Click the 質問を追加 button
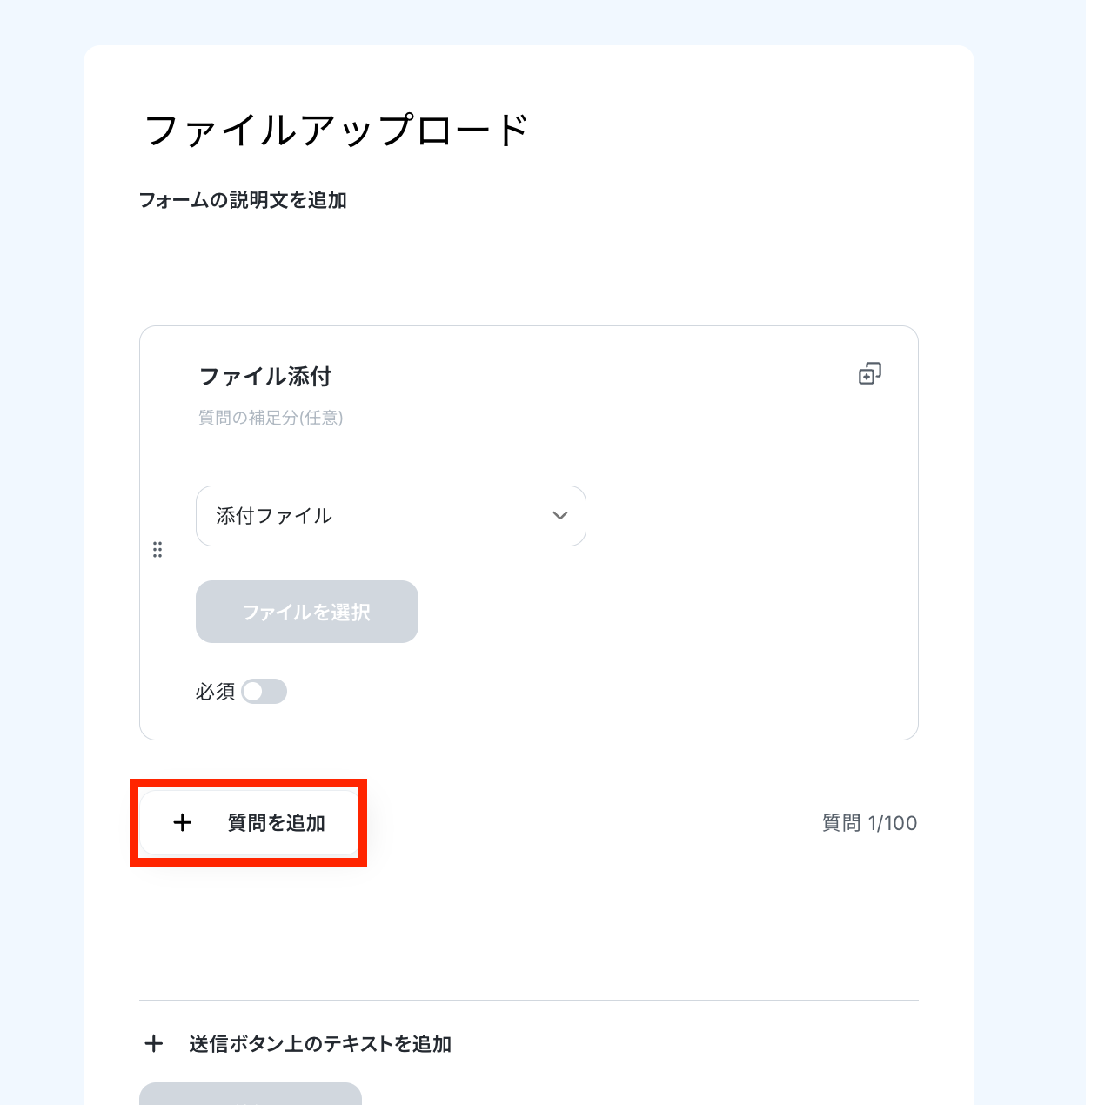Viewport: 1098px width, 1105px height. click(x=250, y=823)
